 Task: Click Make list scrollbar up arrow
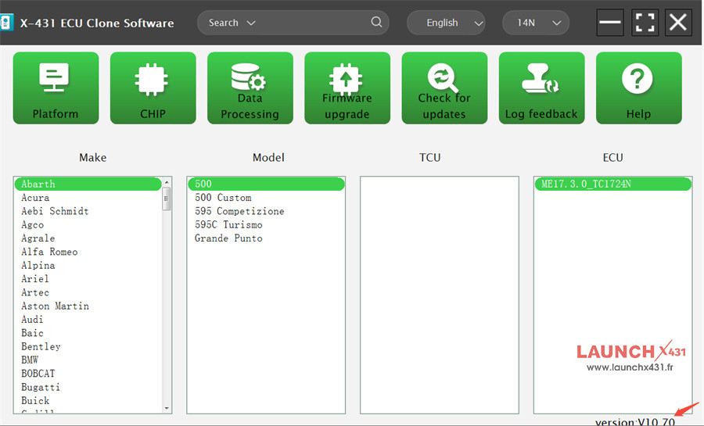pyautogui.click(x=167, y=182)
